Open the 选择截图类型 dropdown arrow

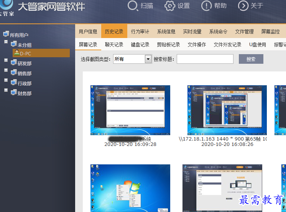[148, 59]
